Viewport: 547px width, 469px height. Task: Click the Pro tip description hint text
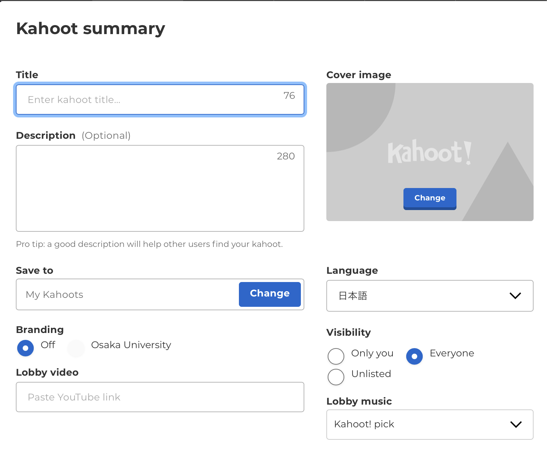[149, 244]
